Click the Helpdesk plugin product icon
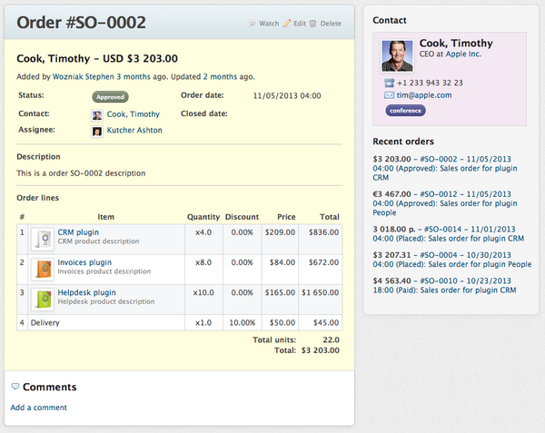This screenshot has height=433, width=545. click(x=43, y=299)
